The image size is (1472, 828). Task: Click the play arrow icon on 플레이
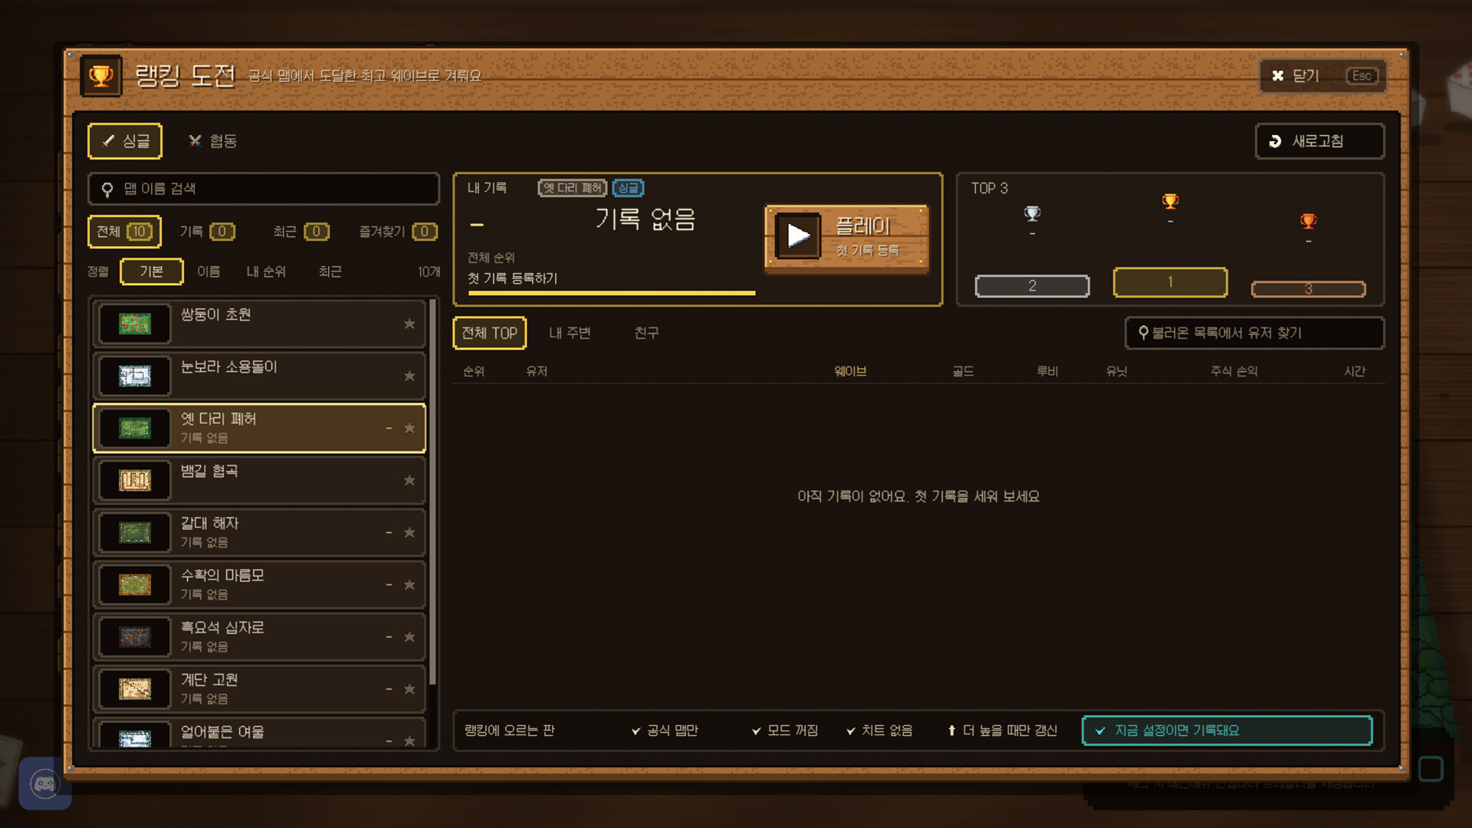[x=798, y=235]
